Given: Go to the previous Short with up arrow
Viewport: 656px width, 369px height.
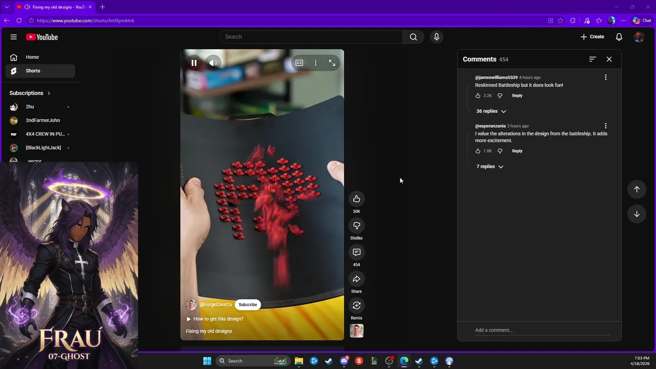Looking at the screenshot, I should [637, 189].
